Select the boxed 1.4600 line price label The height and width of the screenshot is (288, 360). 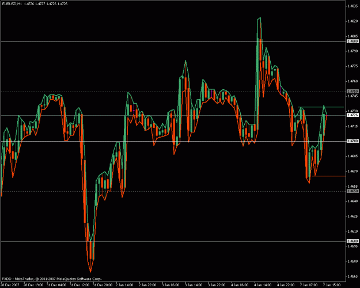coord(353,241)
